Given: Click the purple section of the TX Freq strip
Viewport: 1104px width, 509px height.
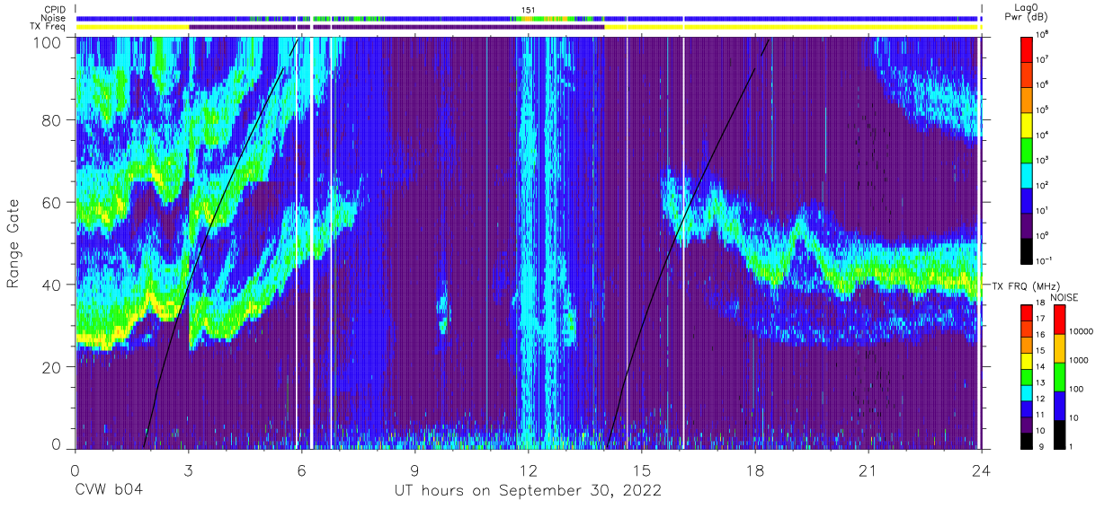Looking at the screenshot, I should (396, 27).
